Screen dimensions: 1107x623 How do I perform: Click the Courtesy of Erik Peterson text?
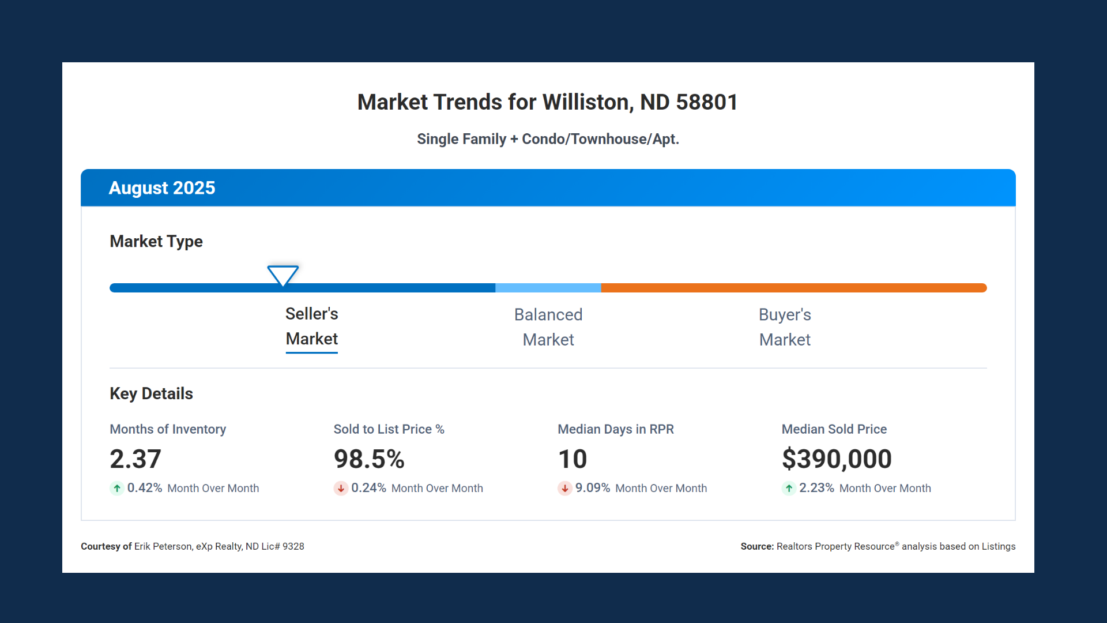coord(192,546)
